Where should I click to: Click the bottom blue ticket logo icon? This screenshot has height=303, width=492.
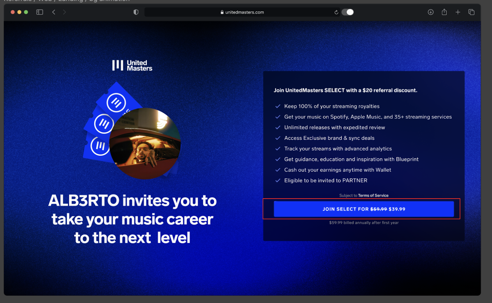pyautogui.click(x=100, y=146)
